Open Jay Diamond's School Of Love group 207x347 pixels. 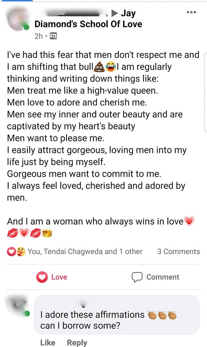(x=88, y=24)
